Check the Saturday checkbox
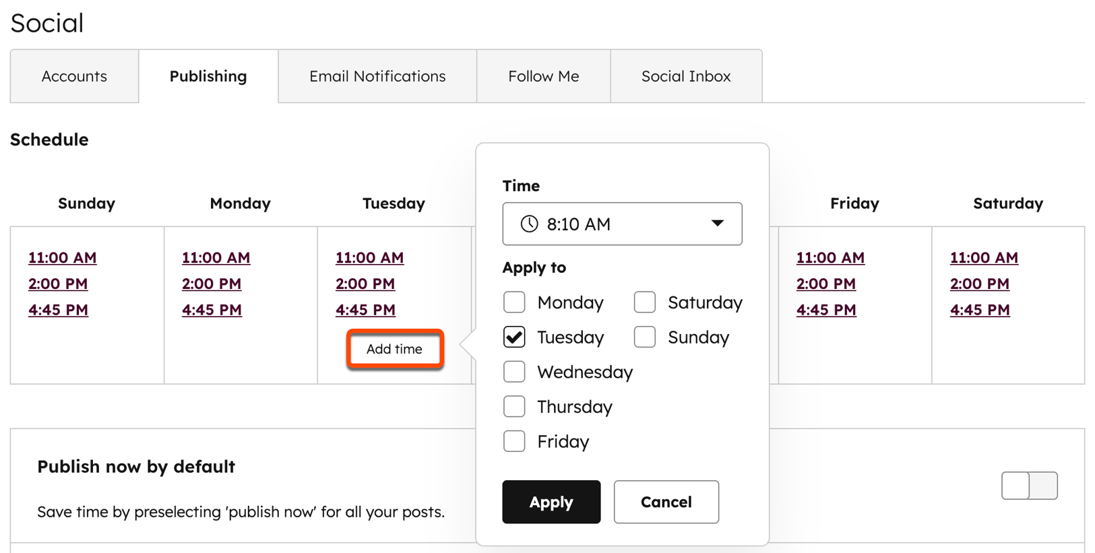Viewport: 1095px width, 553px height. click(x=644, y=302)
